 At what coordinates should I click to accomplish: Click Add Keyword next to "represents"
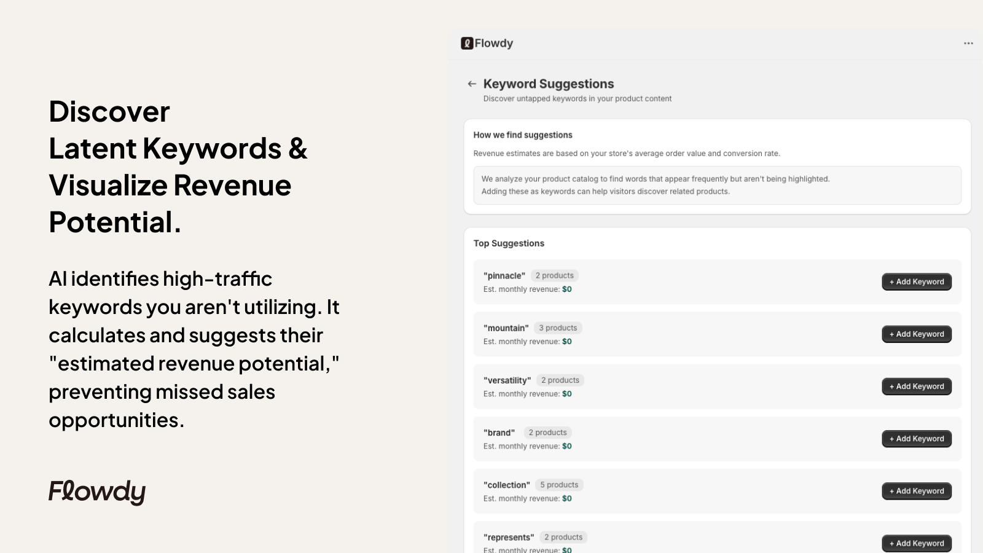916,543
